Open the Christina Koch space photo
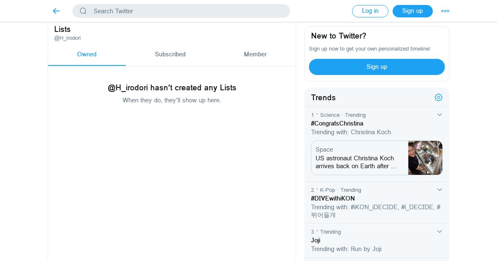Screen dimensions: 497x261 425,158
